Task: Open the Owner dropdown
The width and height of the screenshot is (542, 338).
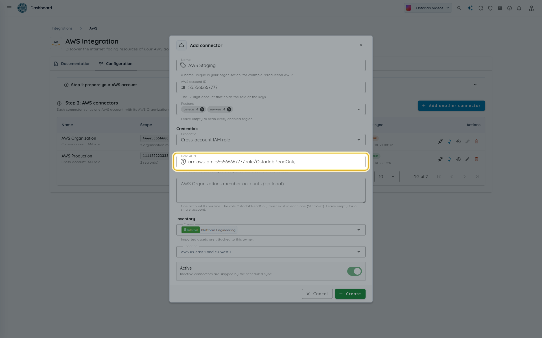Action: click(x=271, y=230)
